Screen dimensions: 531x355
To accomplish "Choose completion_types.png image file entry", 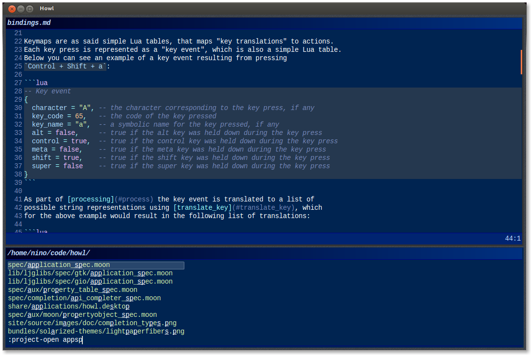I will click(x=92, y=323).
